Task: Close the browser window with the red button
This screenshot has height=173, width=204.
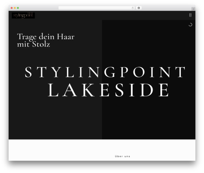Action: tap(12, 8)
